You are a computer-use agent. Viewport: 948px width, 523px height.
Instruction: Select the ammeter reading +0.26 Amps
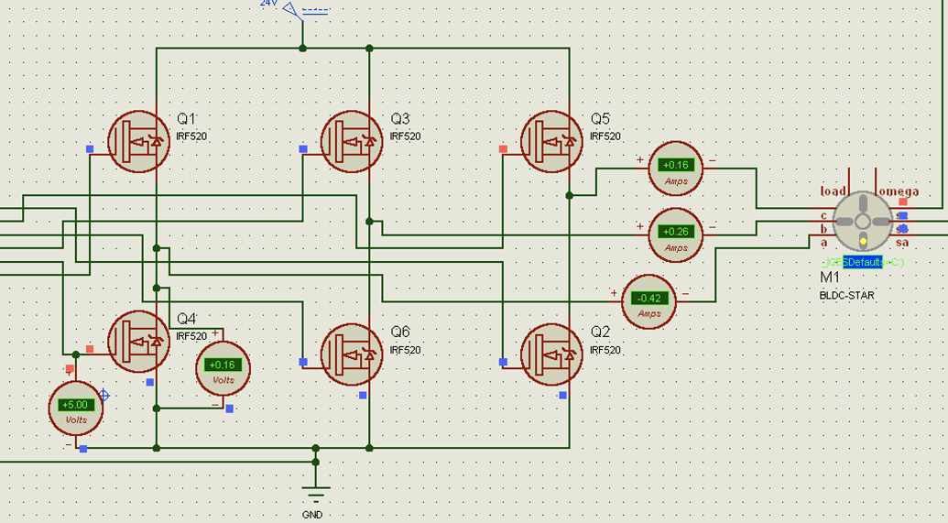[x=676, y=235]
